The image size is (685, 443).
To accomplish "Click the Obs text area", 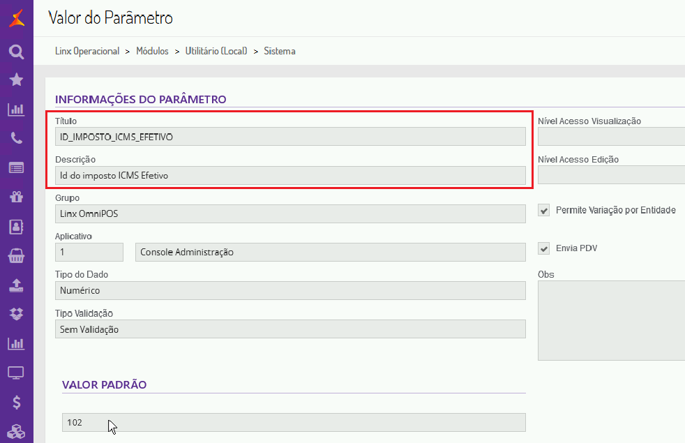I will [x=611, y=320].
